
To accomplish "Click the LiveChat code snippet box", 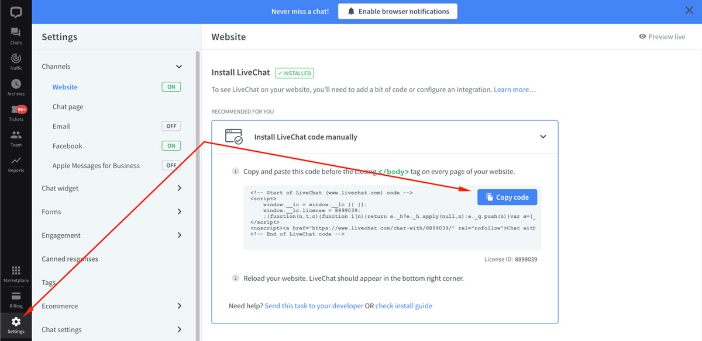I will tap(392, 218).
